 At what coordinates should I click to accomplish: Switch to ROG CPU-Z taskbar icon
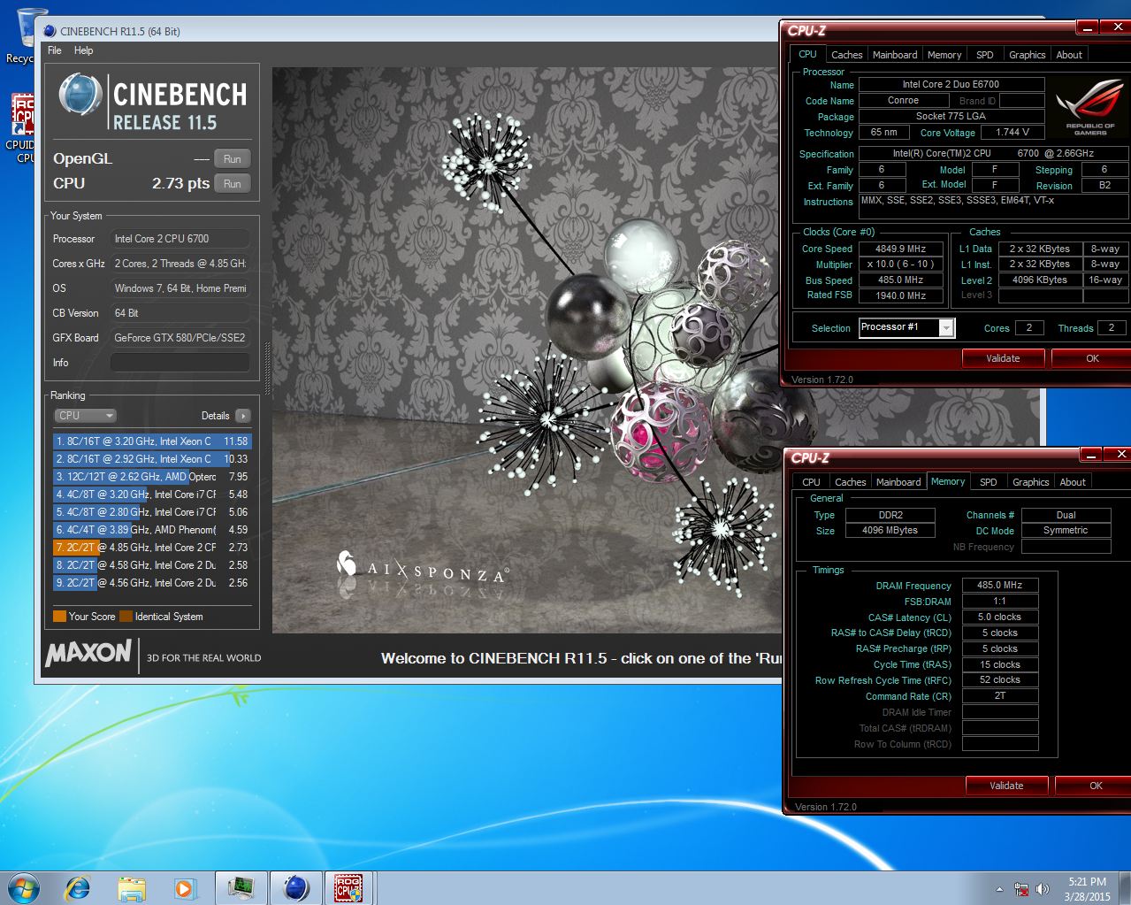[348, 887]
